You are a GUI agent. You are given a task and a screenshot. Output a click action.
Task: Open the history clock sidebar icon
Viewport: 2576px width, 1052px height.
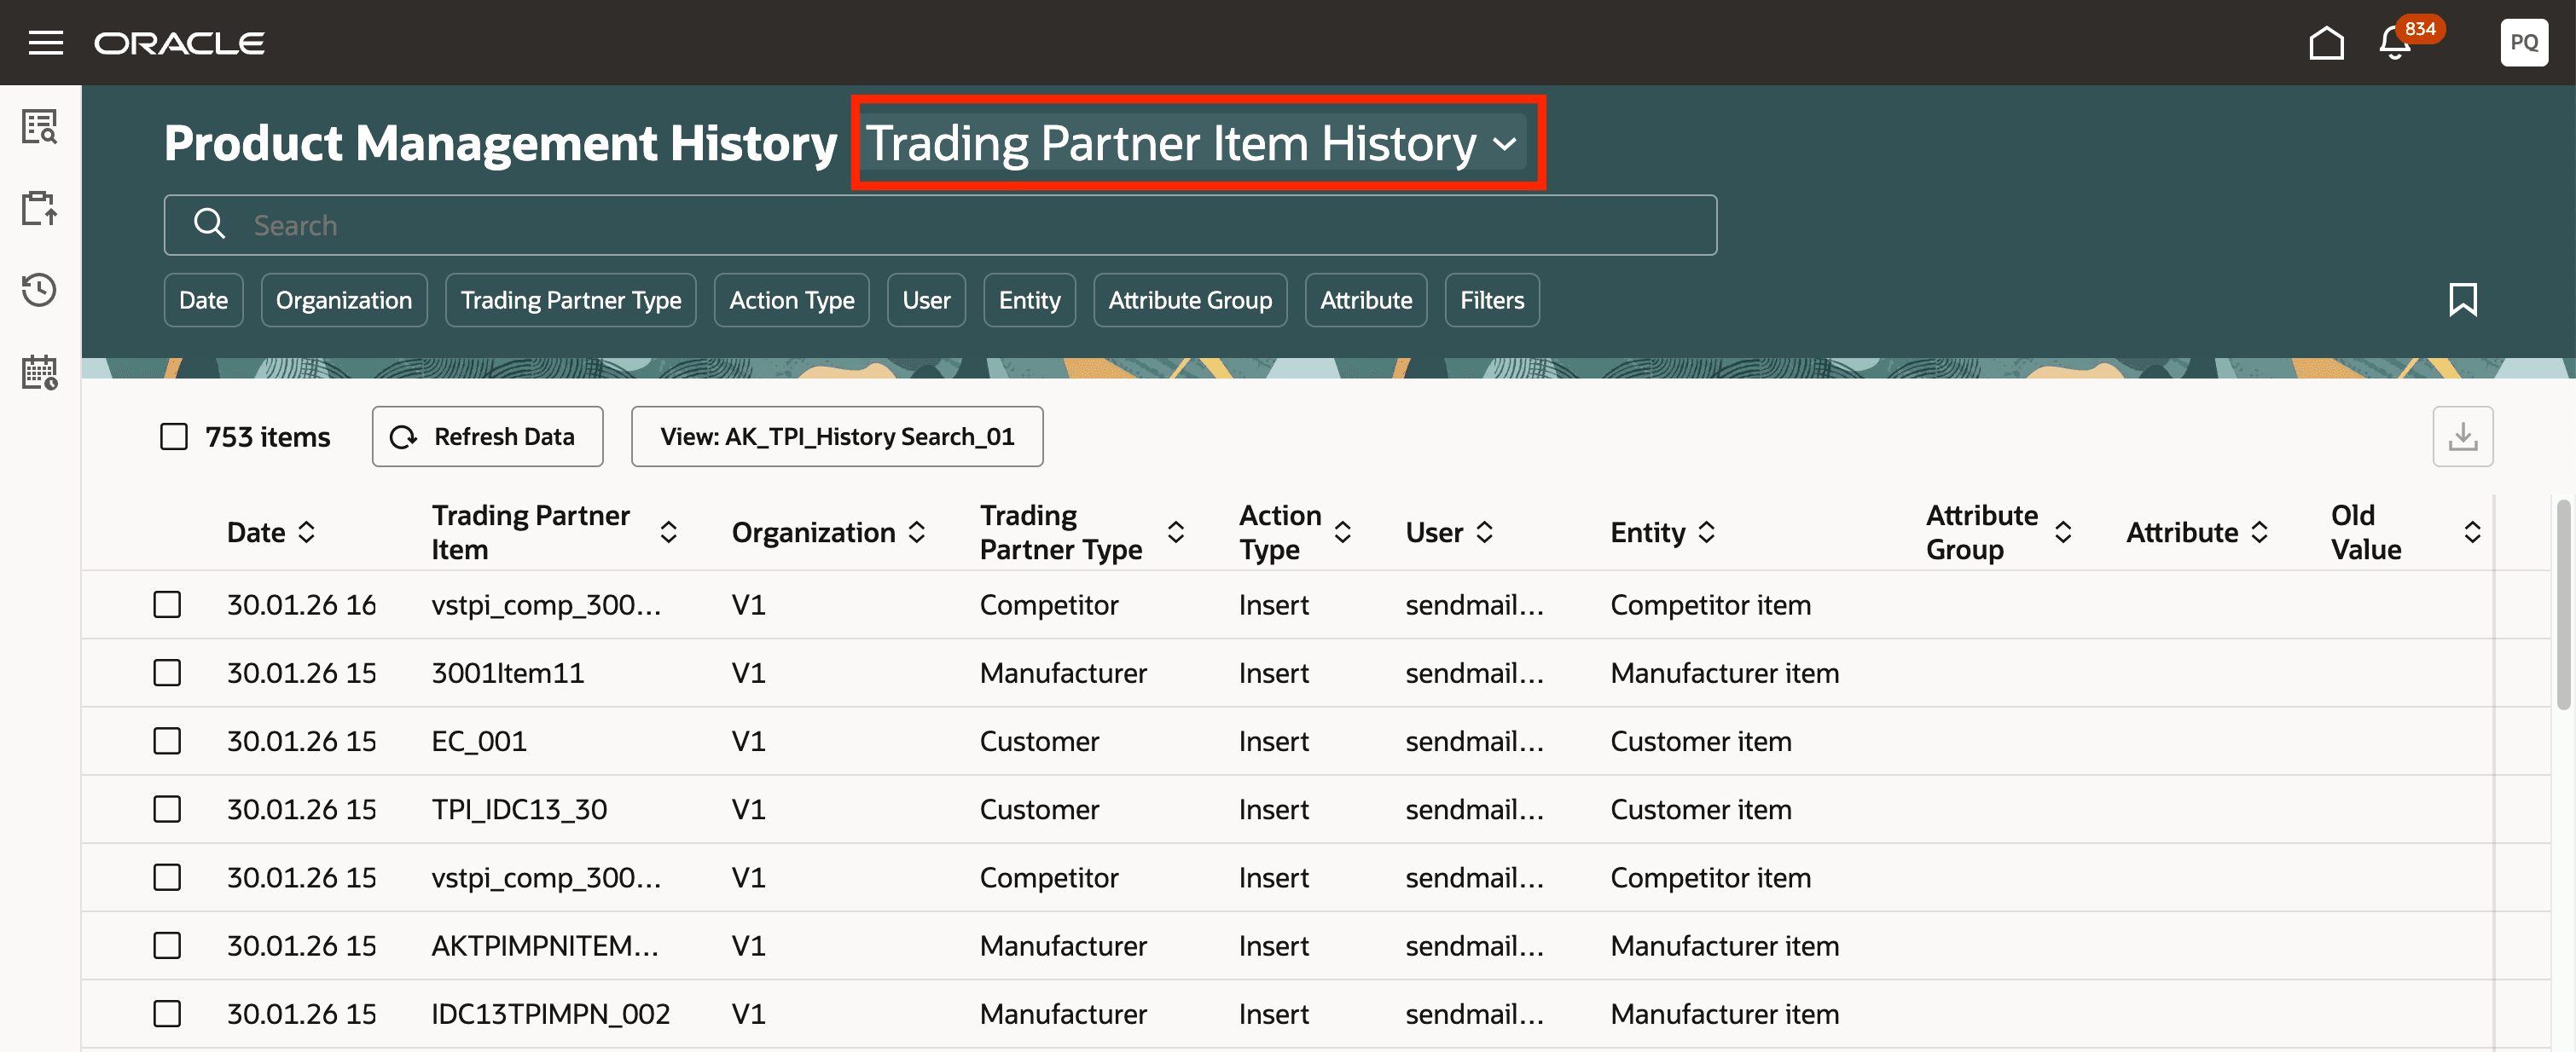coord(40,290)
